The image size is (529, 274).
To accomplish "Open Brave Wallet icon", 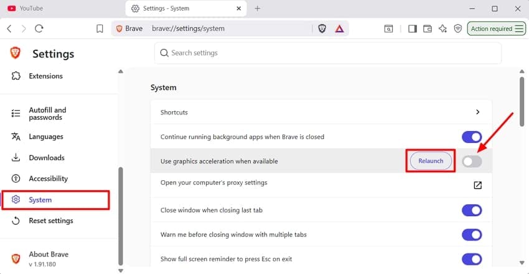I will coord(428,29).
